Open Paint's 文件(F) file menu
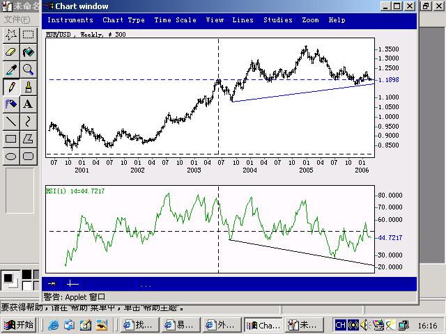446x334 pixels. (17, 19)
